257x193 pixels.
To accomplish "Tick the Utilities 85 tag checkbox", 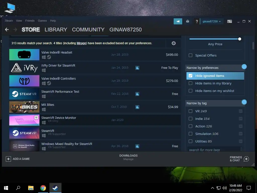I will coord(190,141).
